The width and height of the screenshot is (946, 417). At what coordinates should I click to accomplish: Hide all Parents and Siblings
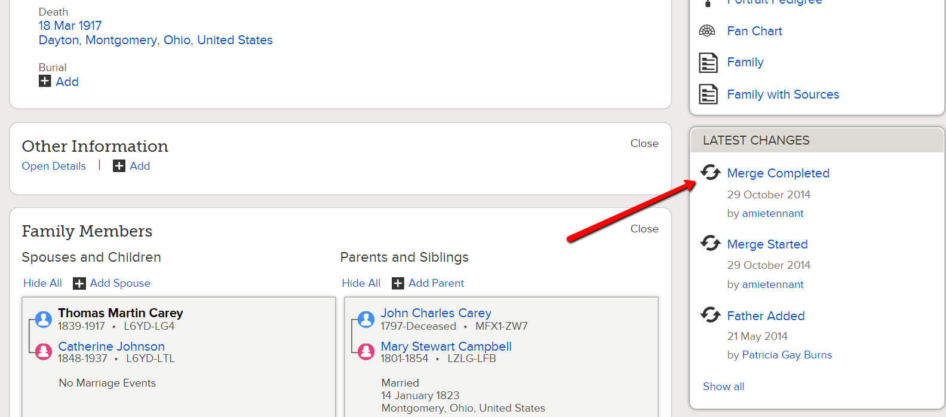coord(361,283)
